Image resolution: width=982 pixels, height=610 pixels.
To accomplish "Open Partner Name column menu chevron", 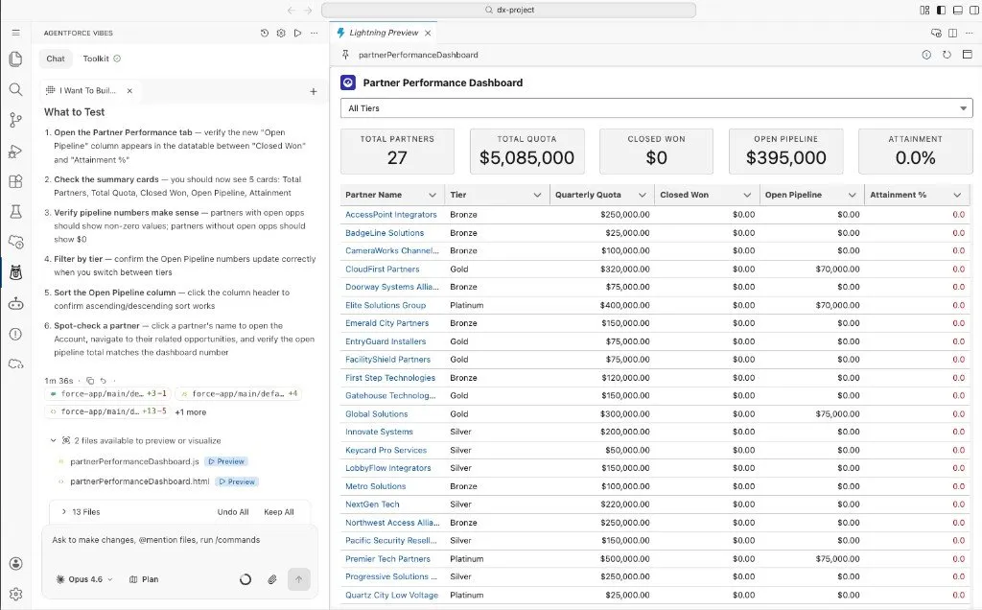I will [x=433, y=195].
